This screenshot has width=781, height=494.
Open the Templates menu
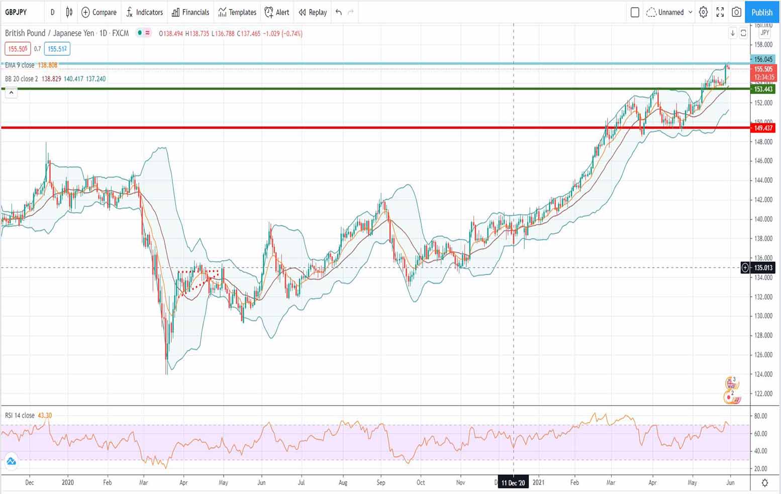pos(237,12)
